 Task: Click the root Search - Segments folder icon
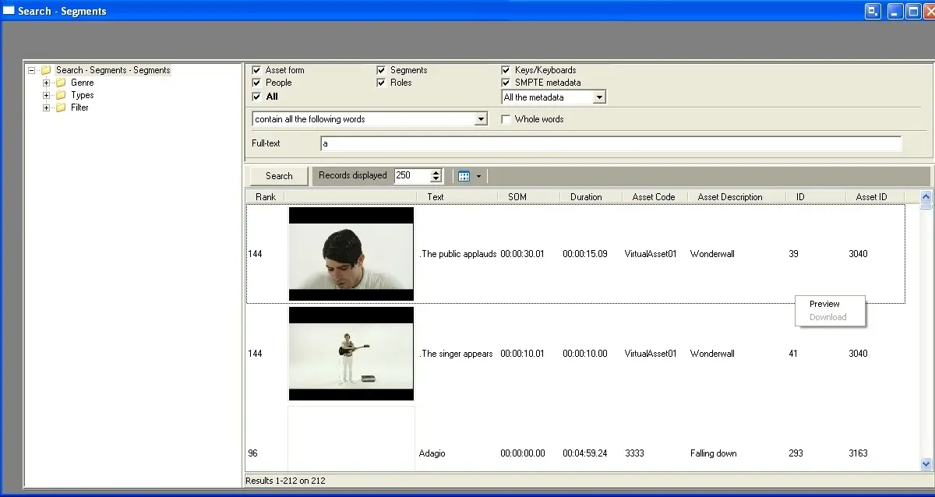[46, 70]
